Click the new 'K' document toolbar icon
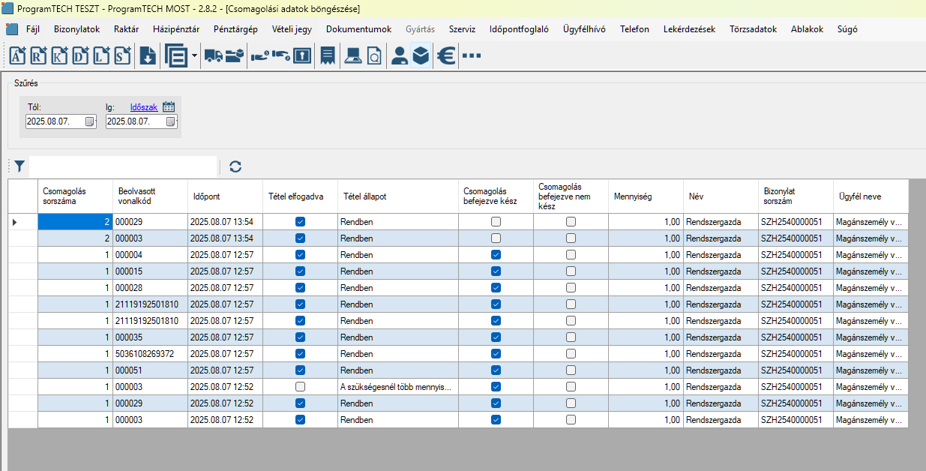This screenshot has width=926, height=471. click(x=60, y=55)
